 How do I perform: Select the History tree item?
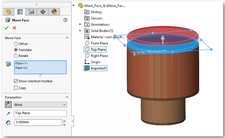click(x=96, y=12)
